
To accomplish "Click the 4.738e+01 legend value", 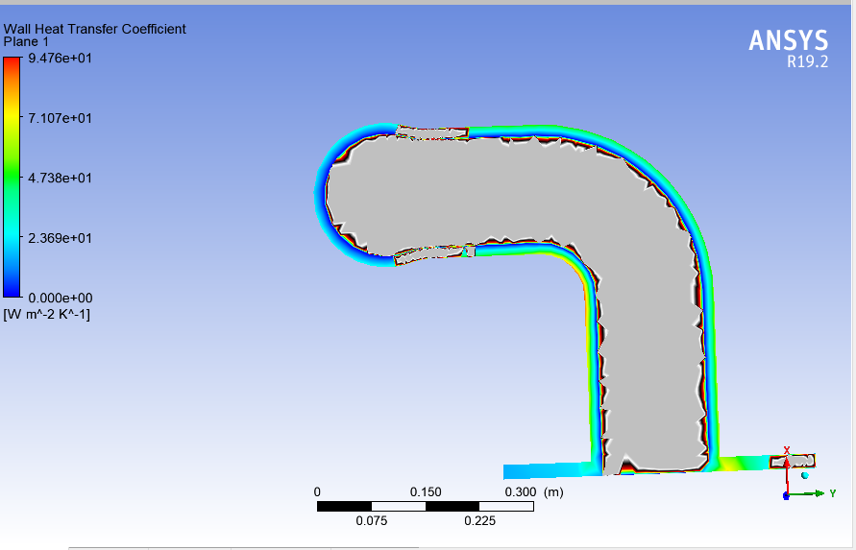I will (x=61, y=178).
